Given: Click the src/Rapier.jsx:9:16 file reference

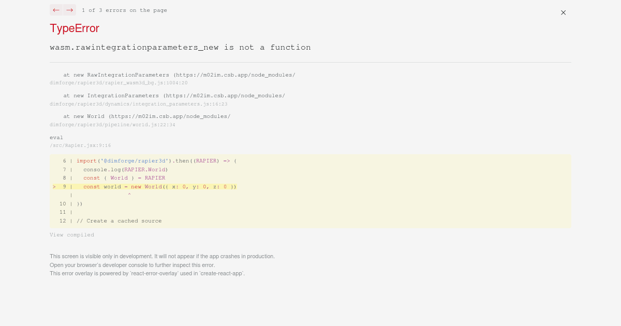Looking at the screenshot, I should pyautogui.click(x=80, y=145).
